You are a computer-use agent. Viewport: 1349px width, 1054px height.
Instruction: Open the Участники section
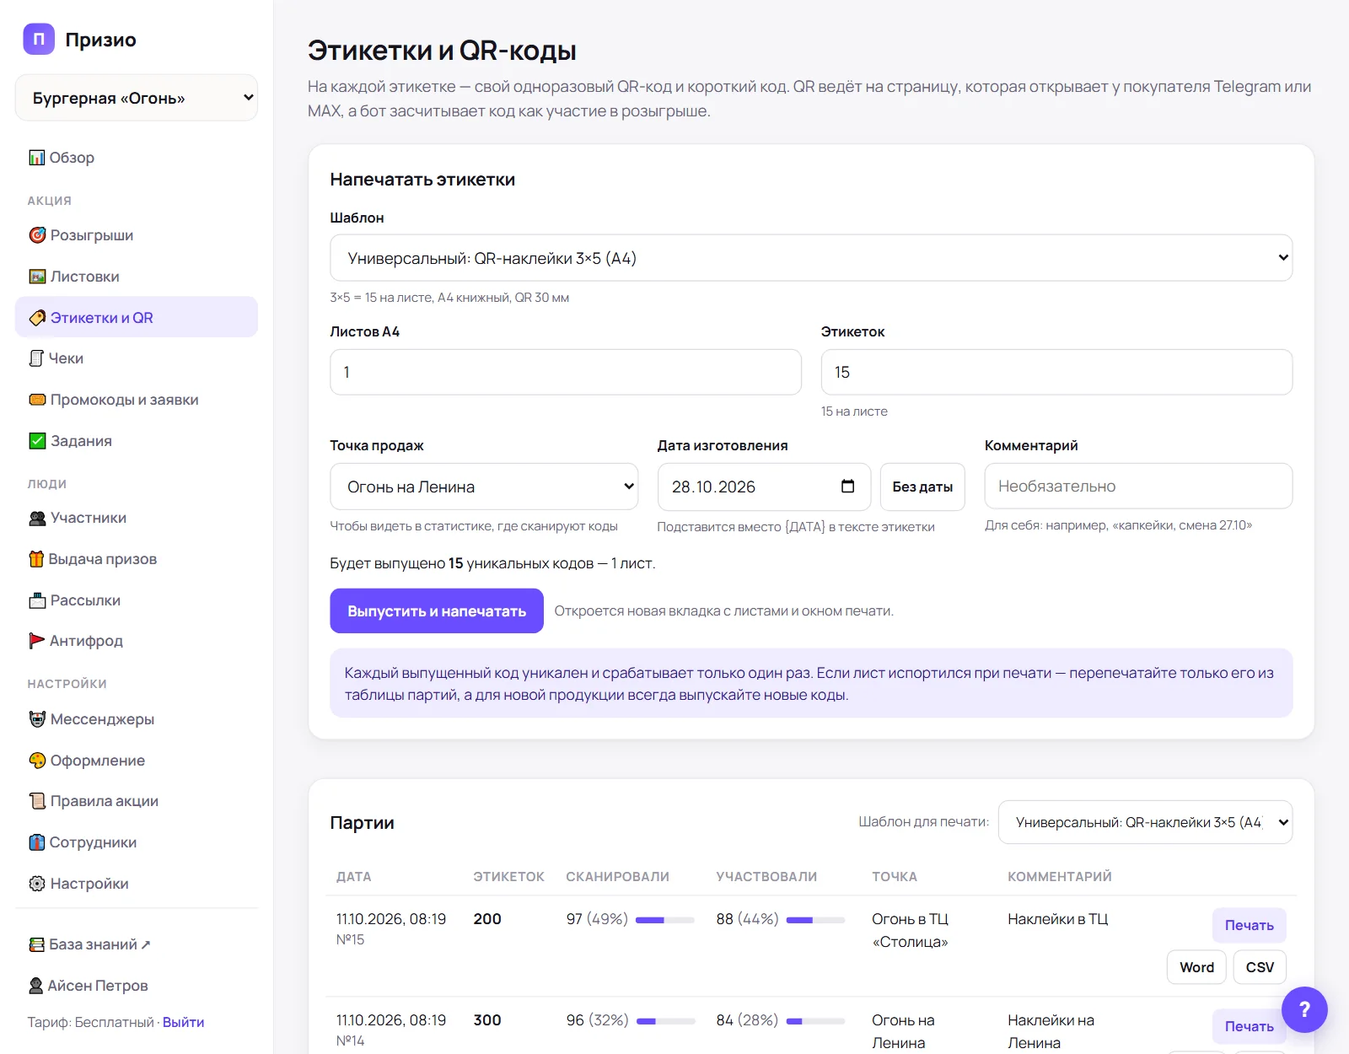tap(137, 518)
